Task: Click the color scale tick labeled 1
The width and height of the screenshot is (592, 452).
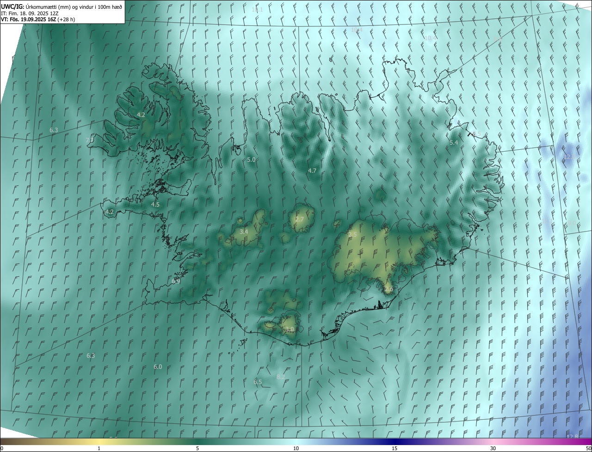Action: click(x=99, y=448)
